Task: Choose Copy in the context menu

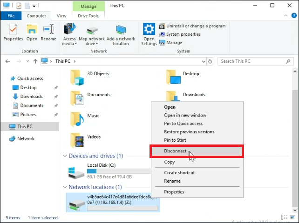Action: (197, 162)
